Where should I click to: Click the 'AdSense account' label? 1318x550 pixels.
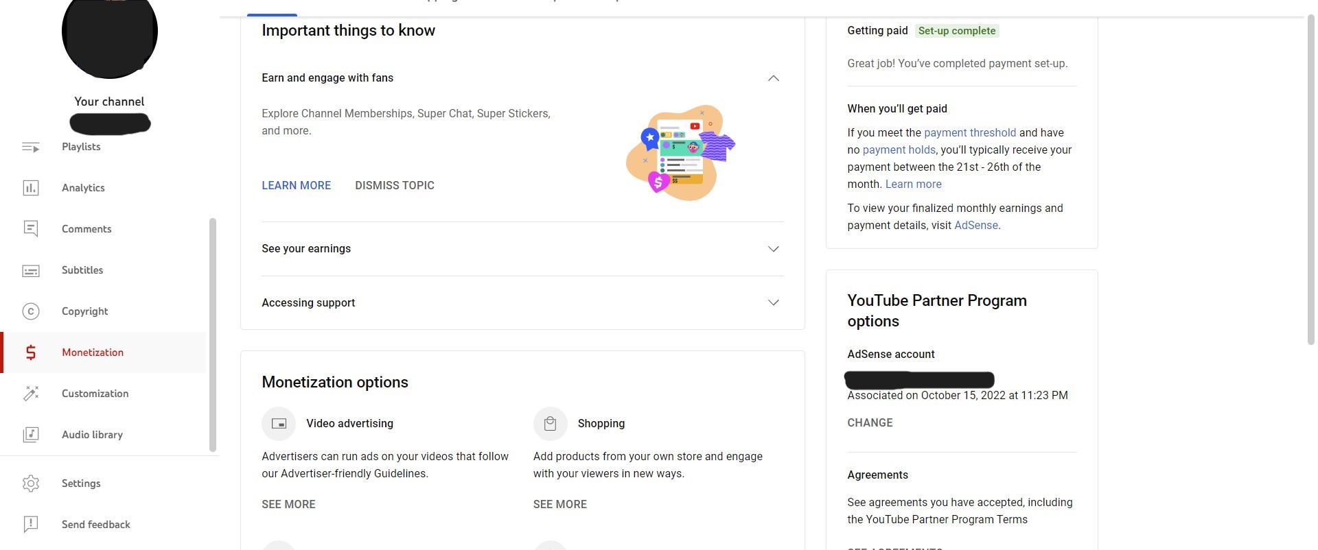coord(891,355)
